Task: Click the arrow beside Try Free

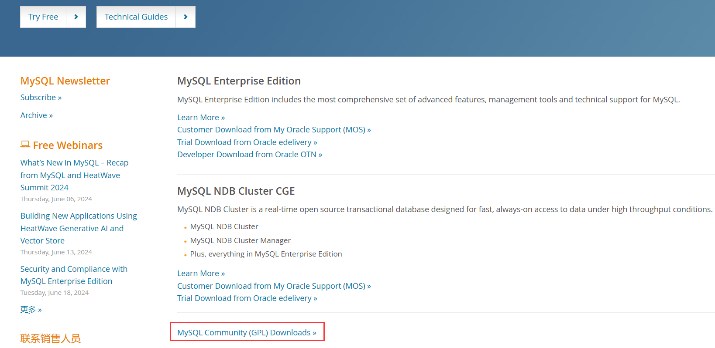Action: click(76, 17)
